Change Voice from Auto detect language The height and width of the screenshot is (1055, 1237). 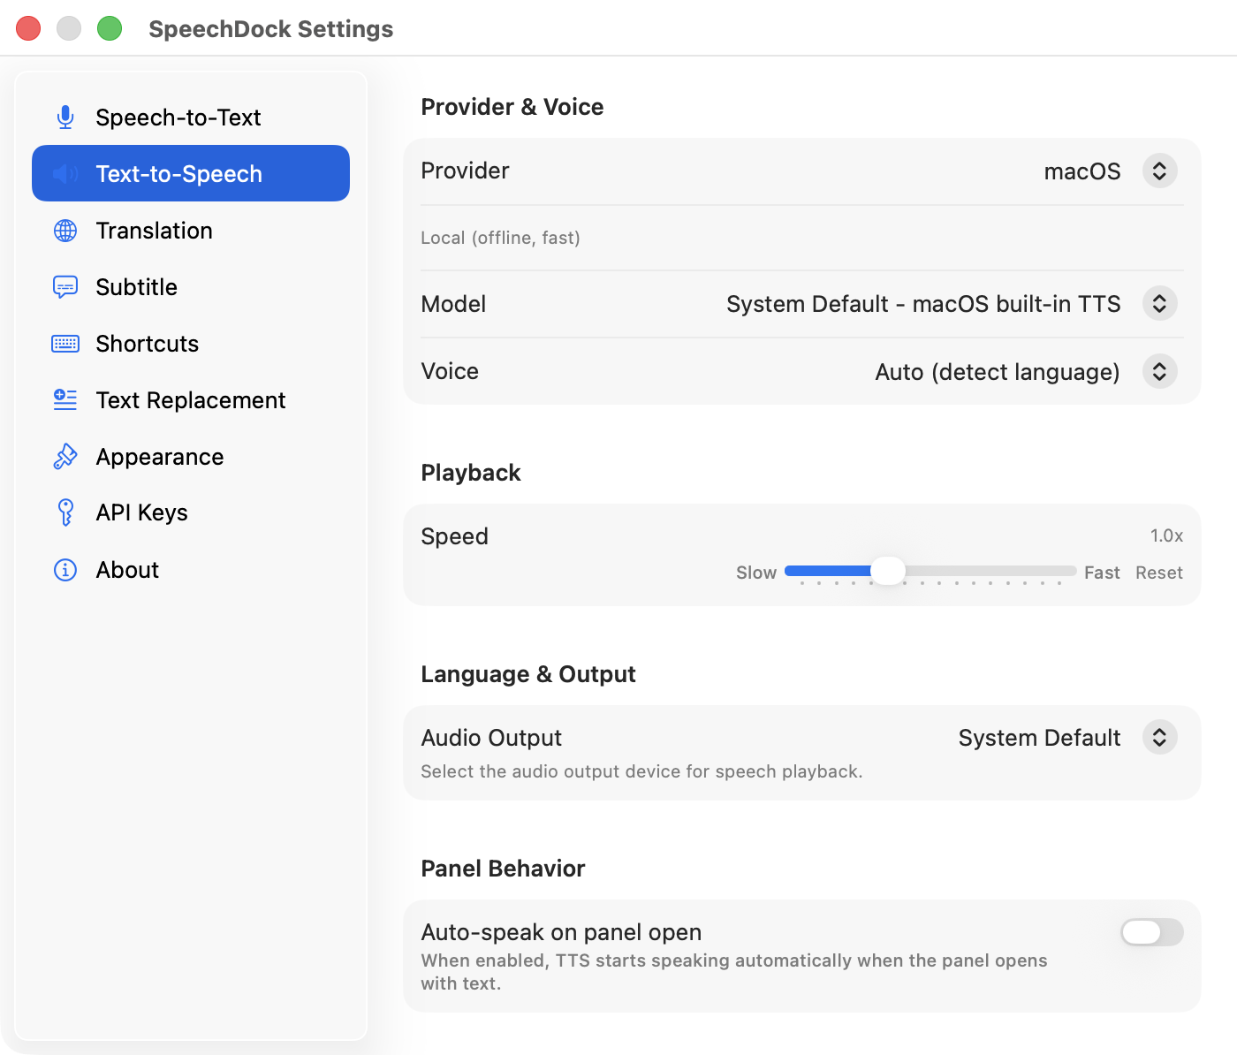1159,371
